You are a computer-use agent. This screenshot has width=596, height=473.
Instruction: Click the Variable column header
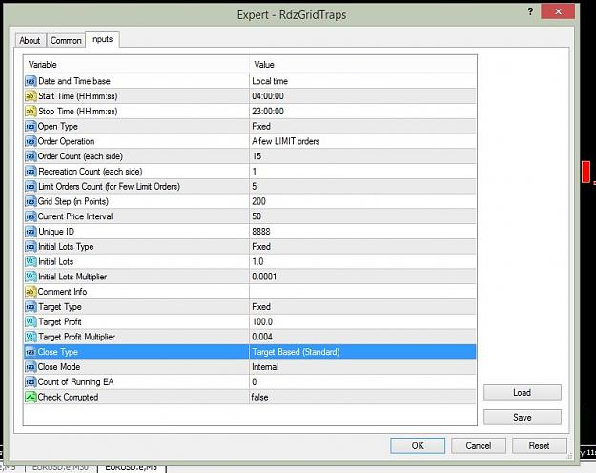pyautogui.click(x=136, y=65)
